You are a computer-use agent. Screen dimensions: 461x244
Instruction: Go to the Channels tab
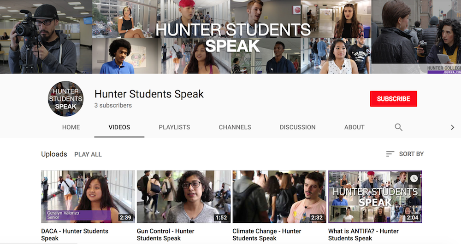[235, 127]
